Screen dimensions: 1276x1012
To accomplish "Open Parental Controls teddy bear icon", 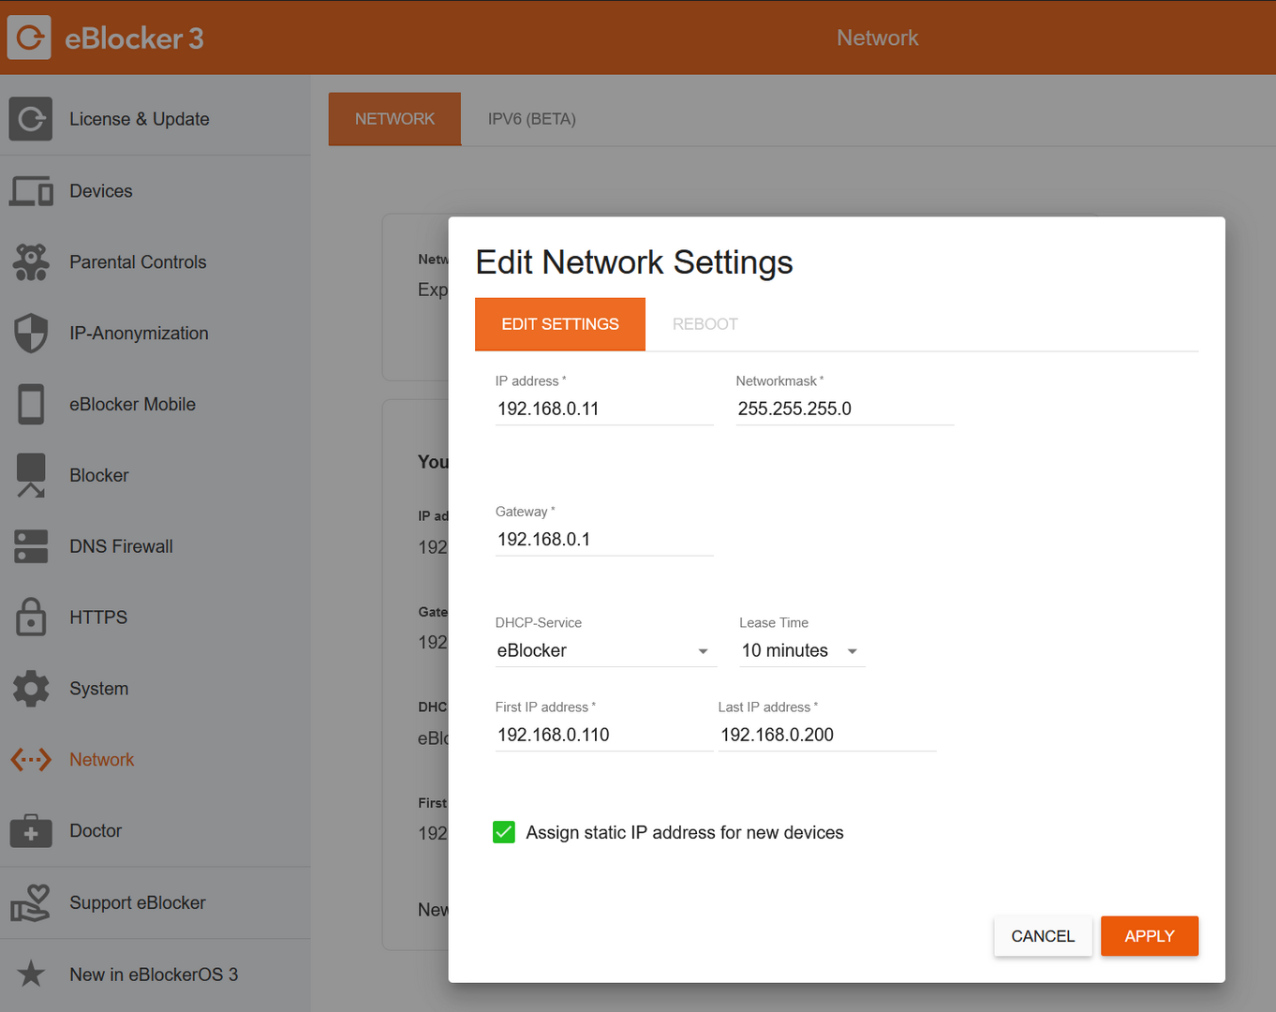I will pos(31,262).
